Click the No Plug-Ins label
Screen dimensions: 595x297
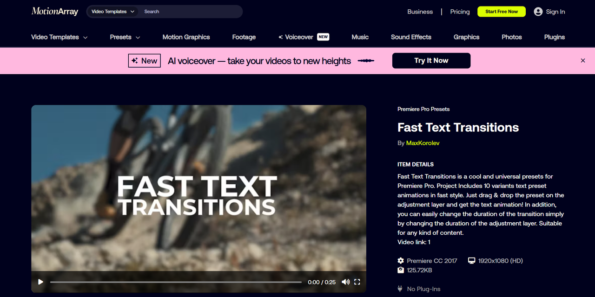click(x=423, y=289)
